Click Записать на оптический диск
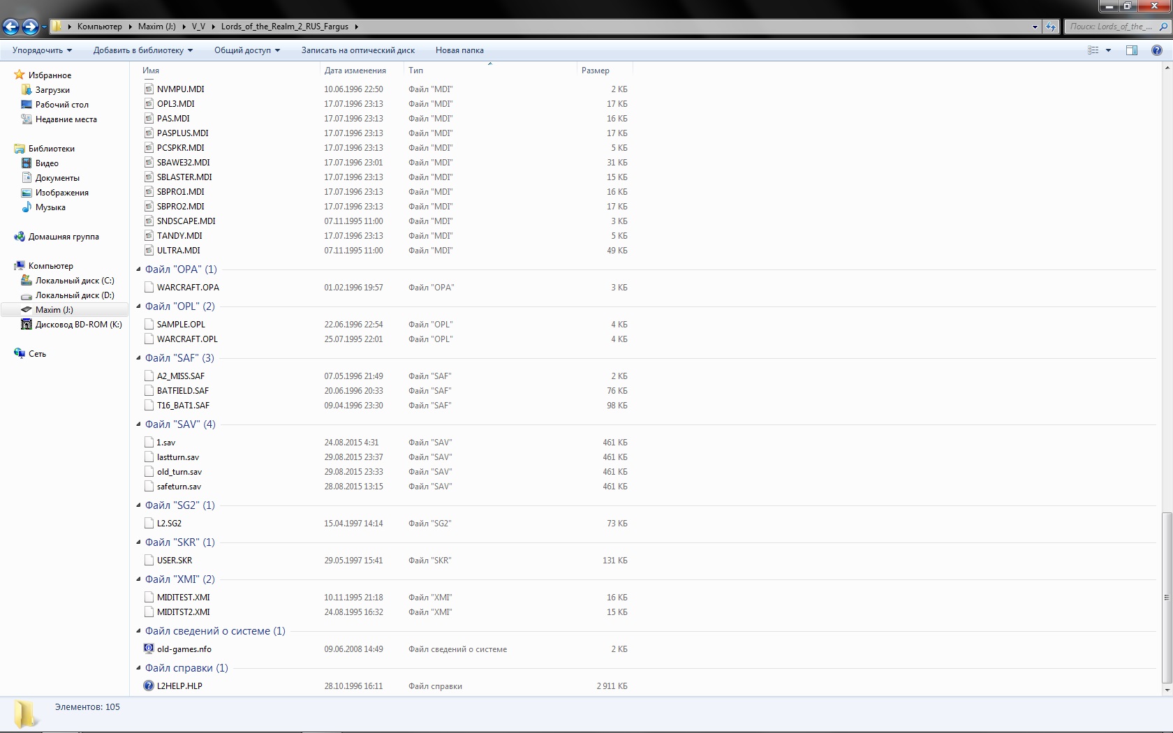The width and height of the screenshot is (1173, 733). (358, 50)
